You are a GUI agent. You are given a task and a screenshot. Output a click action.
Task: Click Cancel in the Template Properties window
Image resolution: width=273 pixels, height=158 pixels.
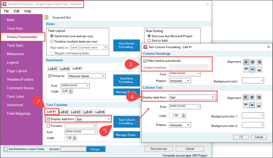(190, 149)
